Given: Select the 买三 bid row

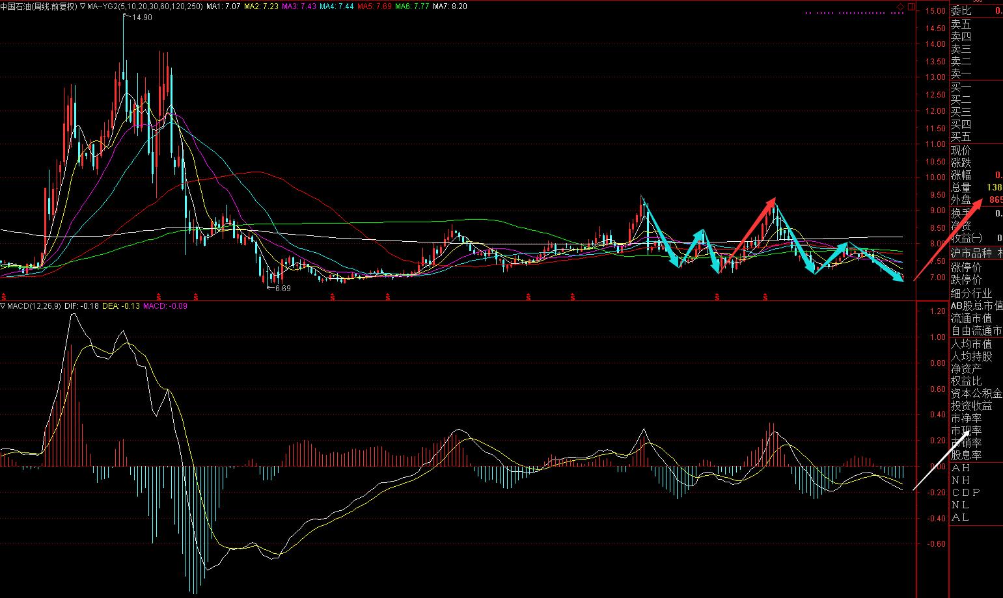Looking at the screenshot, I should [976, 112].
